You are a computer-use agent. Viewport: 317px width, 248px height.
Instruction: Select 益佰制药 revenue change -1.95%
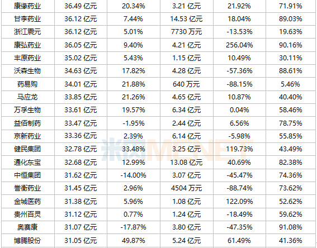coord(134,123)
